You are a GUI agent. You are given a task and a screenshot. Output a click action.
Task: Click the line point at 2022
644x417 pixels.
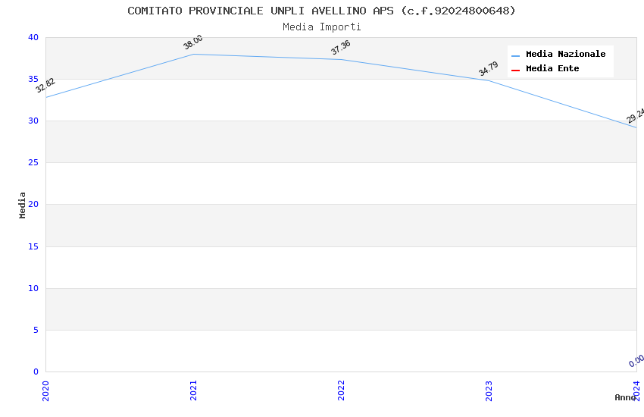(x=341, y=60)
